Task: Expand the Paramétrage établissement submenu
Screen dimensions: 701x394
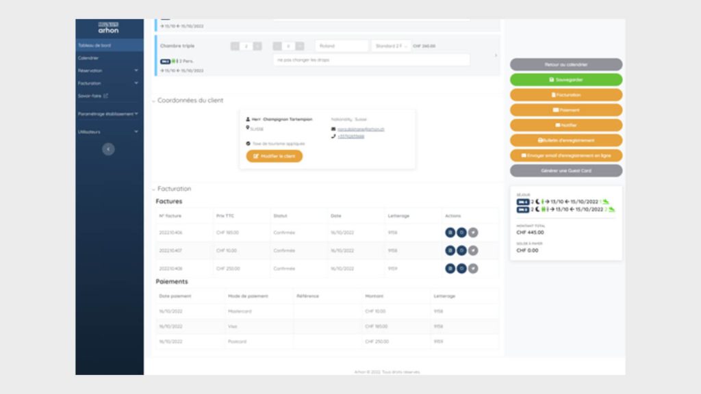Action: pos(136,114)
